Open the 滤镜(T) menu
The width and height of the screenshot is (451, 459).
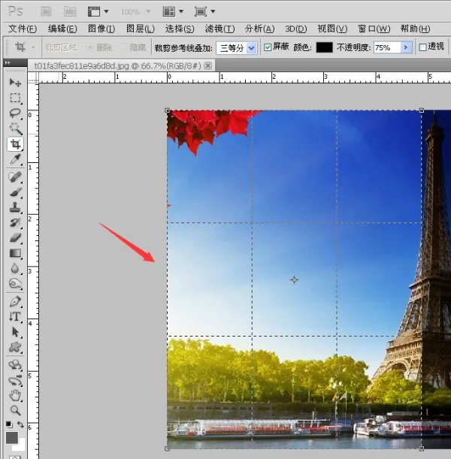coord(219,29)
